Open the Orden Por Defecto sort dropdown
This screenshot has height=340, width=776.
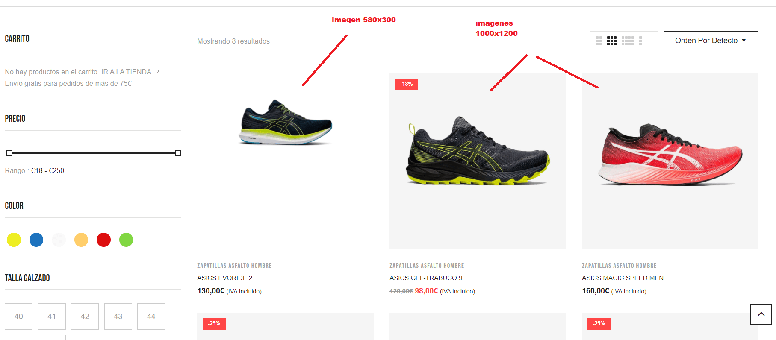pos(711,41)
